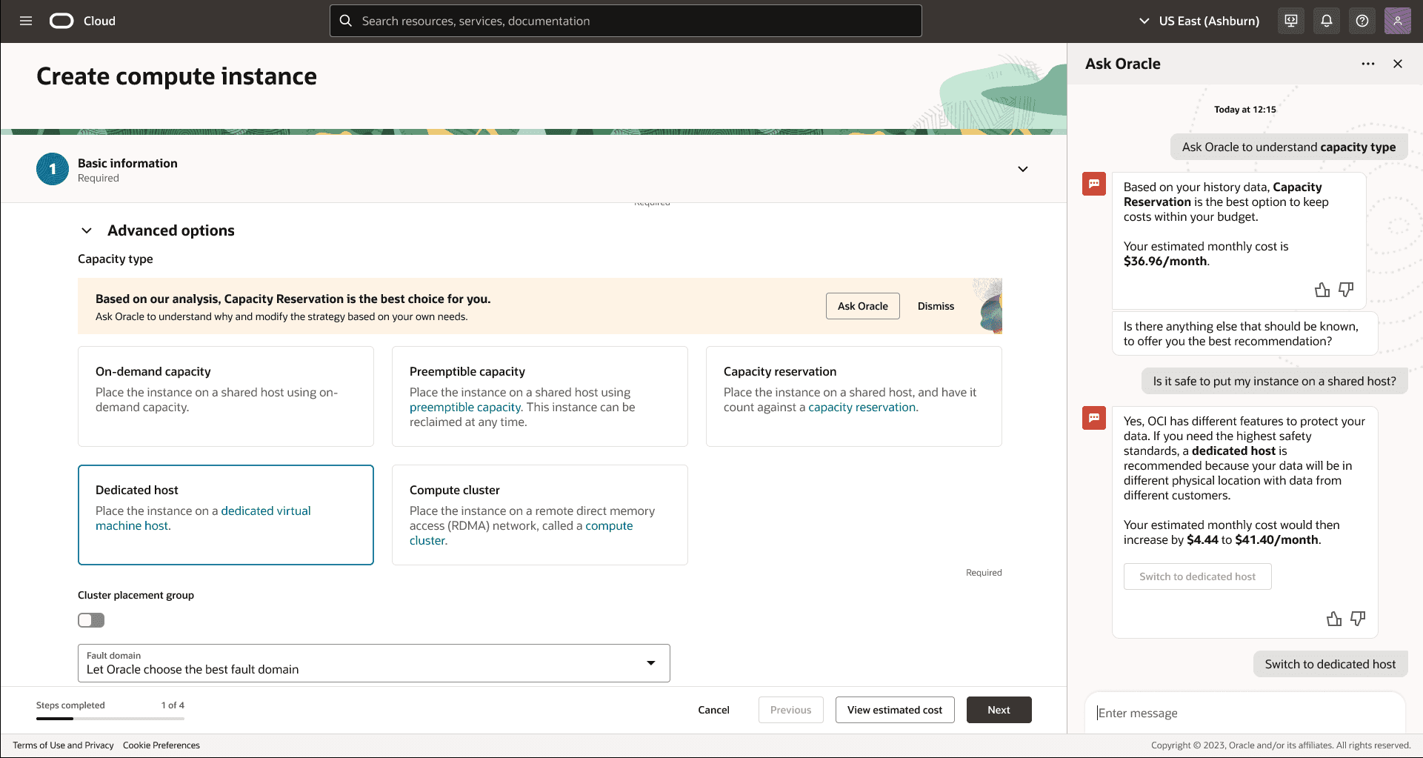1423x758 pixels.
Task: Click View estimated cost
Action: coord(895,710)
